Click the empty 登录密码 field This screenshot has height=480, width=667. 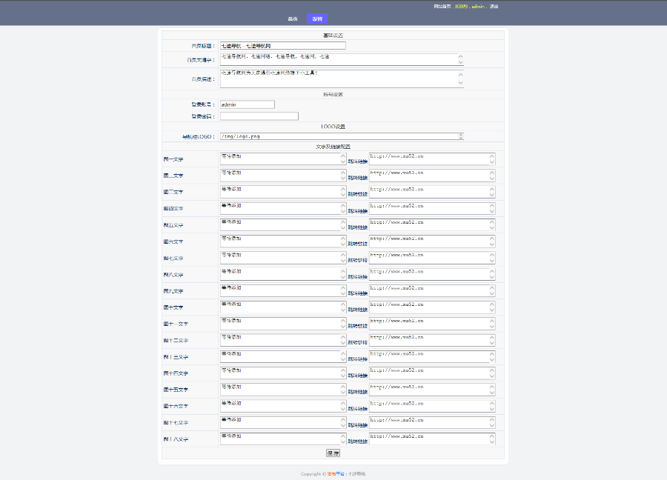[259, 116]
